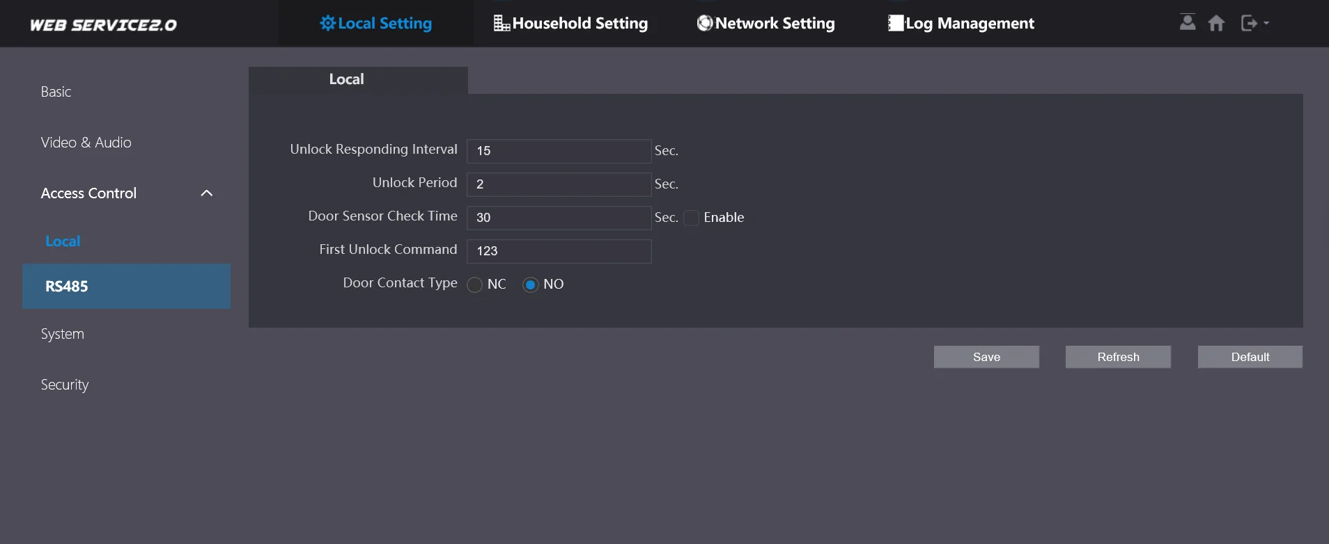
Task: Enable the door sensor check checkbox
Action: [x=691, y=218]
